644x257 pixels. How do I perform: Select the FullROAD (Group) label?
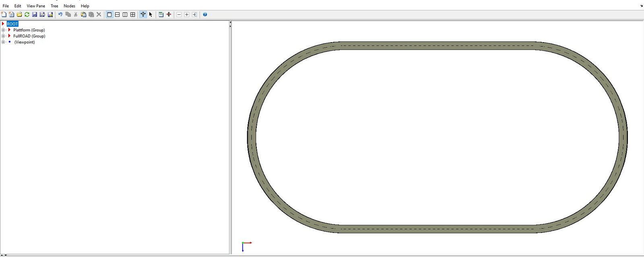point(29,36)
